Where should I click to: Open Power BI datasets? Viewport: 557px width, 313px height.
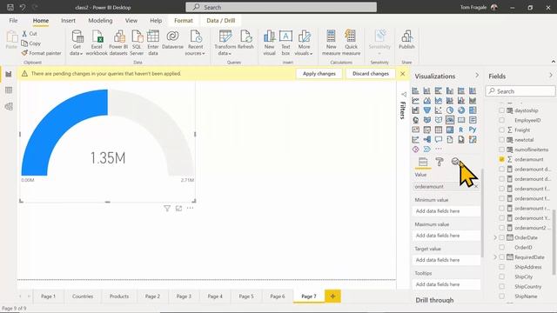(x=118, y=43)
